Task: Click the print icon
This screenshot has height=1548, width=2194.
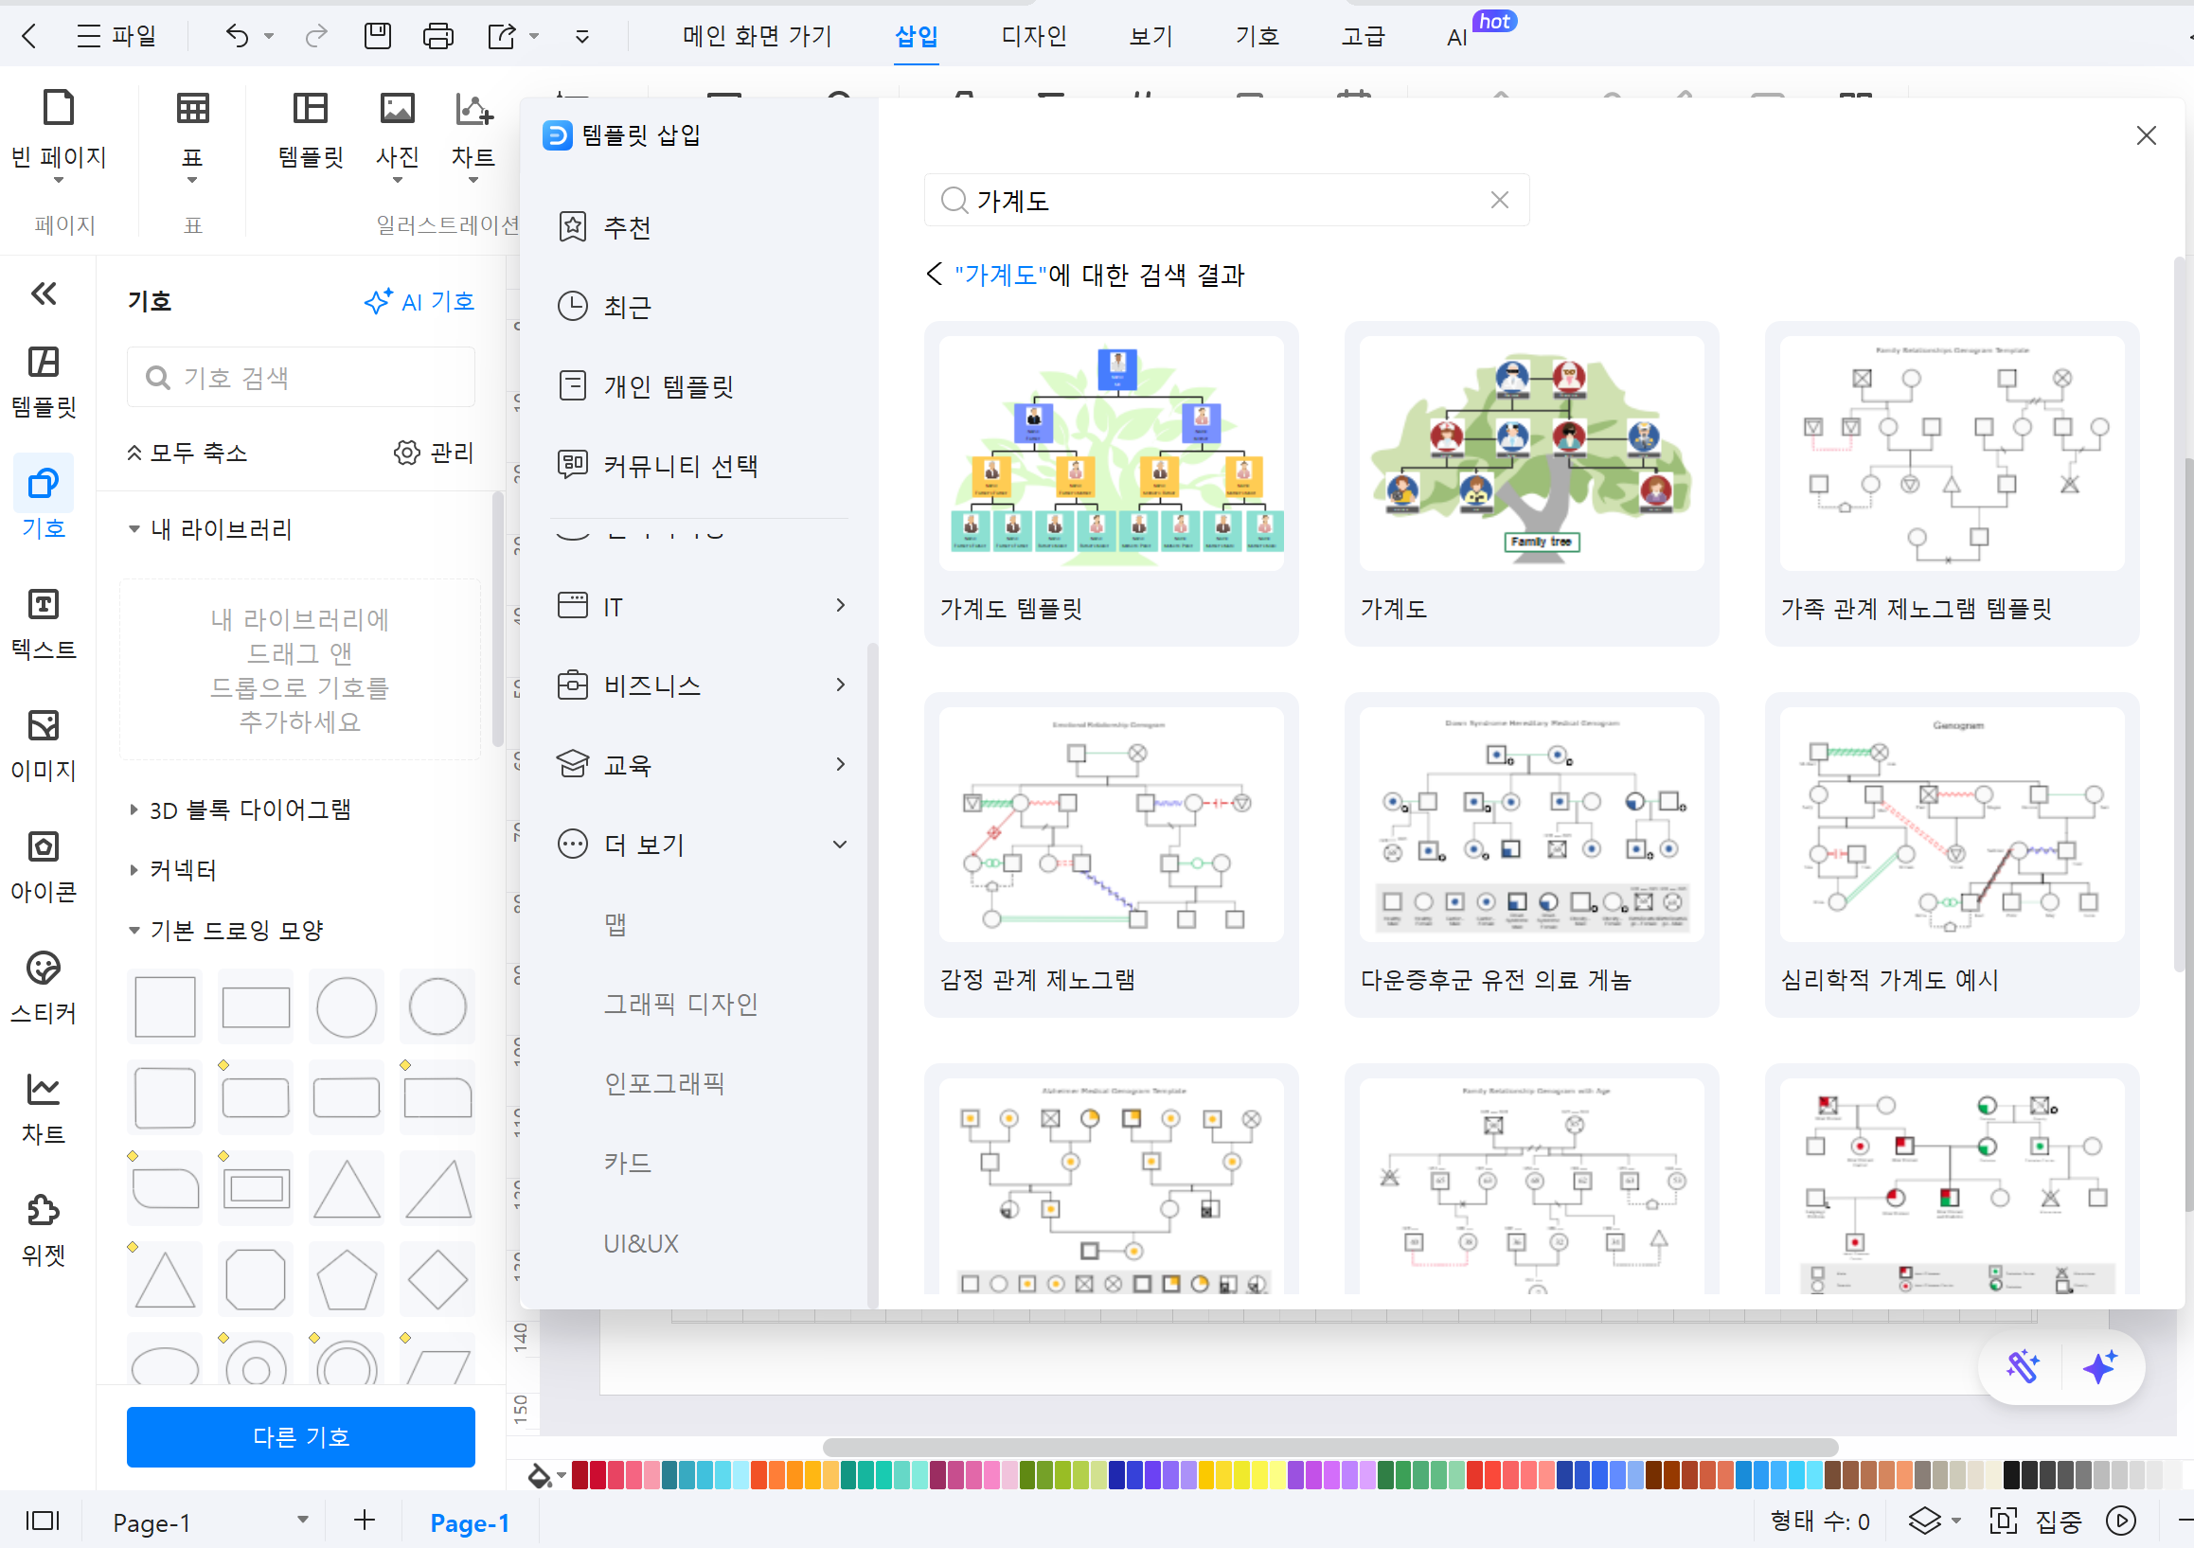Action: [437, 36]
